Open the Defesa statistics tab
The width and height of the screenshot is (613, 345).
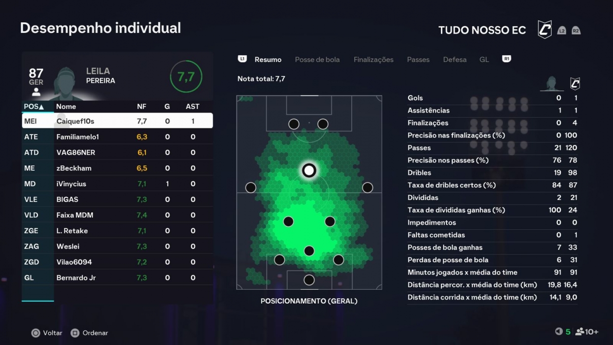[454, 59]
